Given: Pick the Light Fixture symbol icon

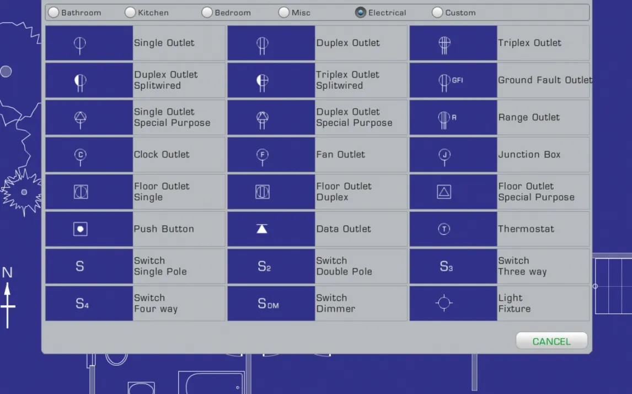Looking at the screenshot, I should [x=444, y=303].
